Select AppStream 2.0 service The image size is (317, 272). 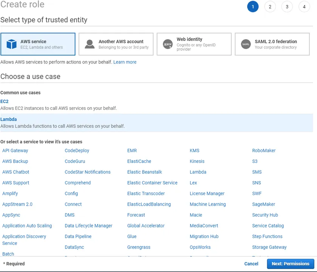click(17, 204)
